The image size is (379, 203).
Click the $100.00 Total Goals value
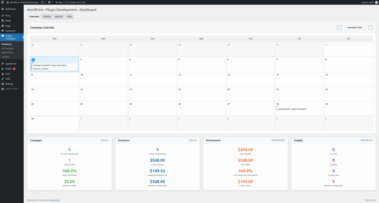click(245, 182)
